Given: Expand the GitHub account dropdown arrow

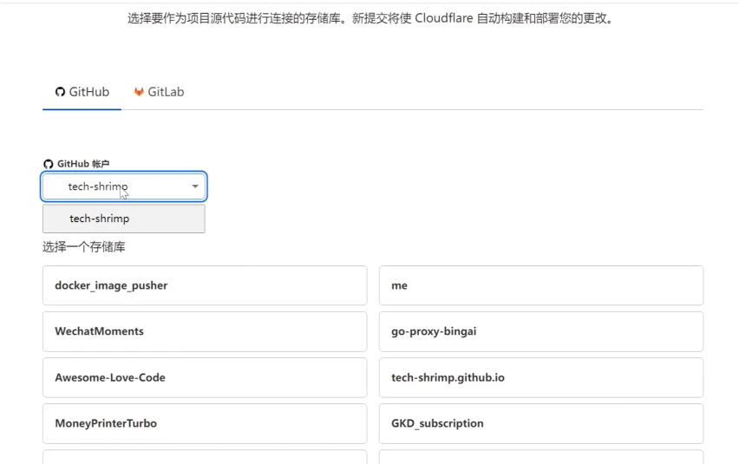Looking at the screenshot, I should pyautogui.click(x=194, y=186).
